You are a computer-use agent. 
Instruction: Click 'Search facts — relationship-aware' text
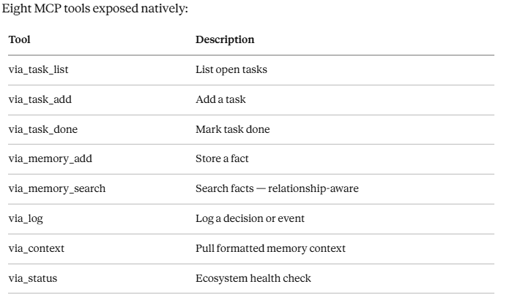277,188
